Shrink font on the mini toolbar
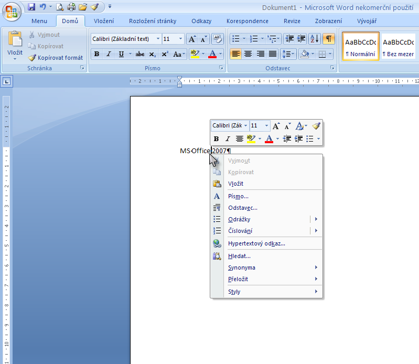Image resolution: width=419 pixels, height=364 pixels. [x=287, y=125]
